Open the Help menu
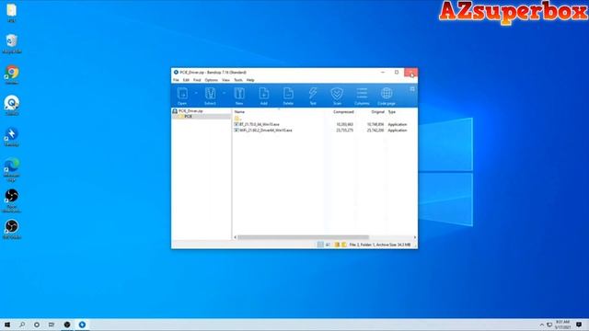The width and height of the screenshot is (589, 331). pos(250,80)
